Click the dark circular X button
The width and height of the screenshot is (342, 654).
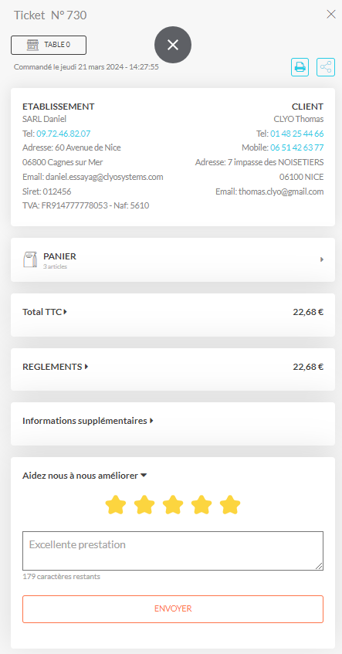pos(173,45)
